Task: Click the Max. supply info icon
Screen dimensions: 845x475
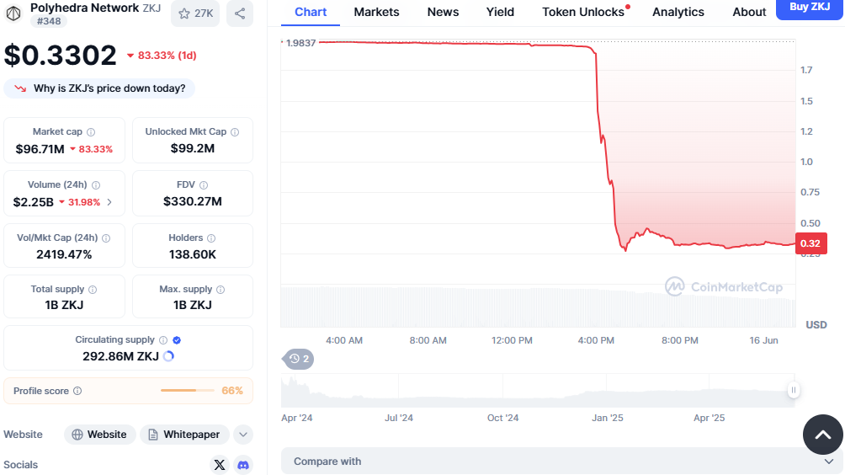Action: pyautogui.click(x=221, y=290)
